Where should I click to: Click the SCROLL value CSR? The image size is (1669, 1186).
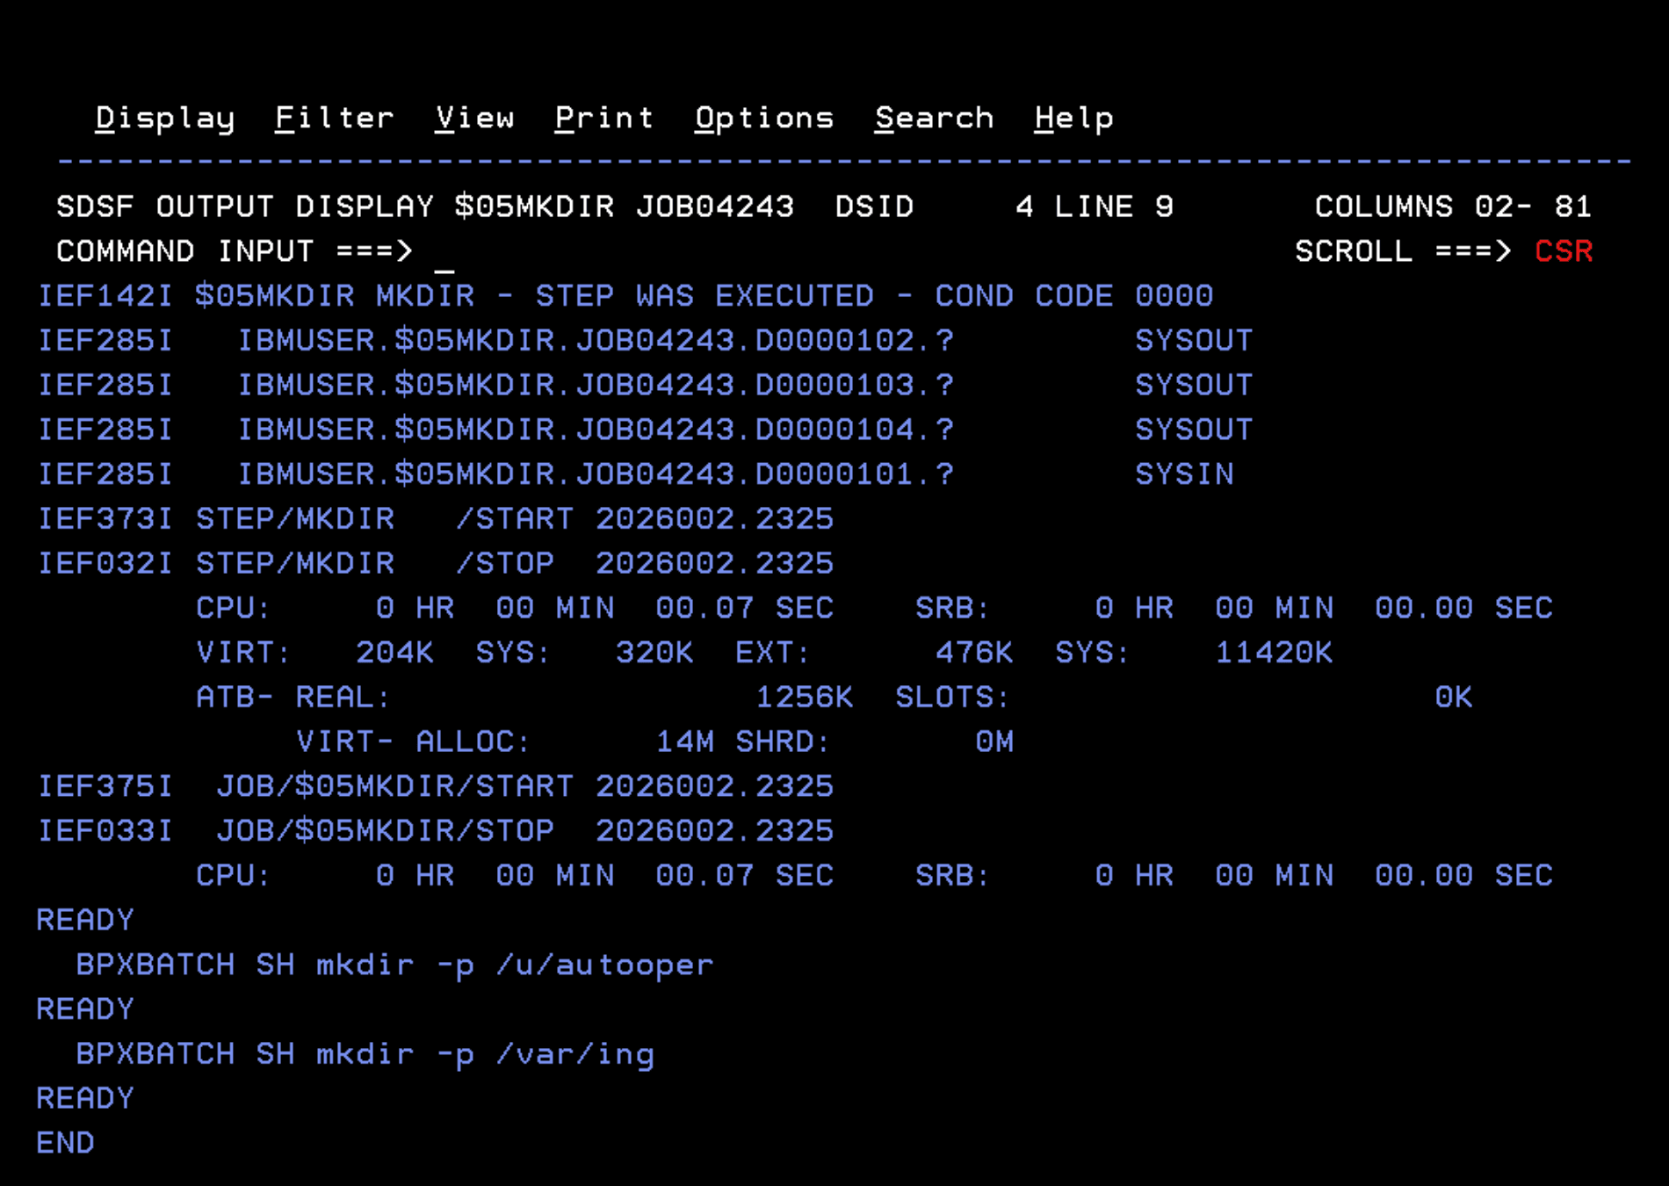click(1563, 251)
